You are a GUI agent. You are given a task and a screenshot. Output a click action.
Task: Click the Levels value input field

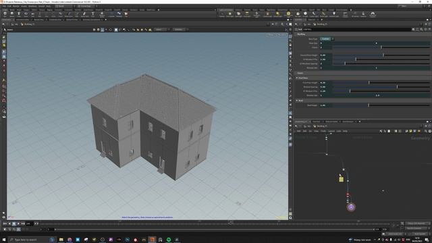[x=326, y=47]
